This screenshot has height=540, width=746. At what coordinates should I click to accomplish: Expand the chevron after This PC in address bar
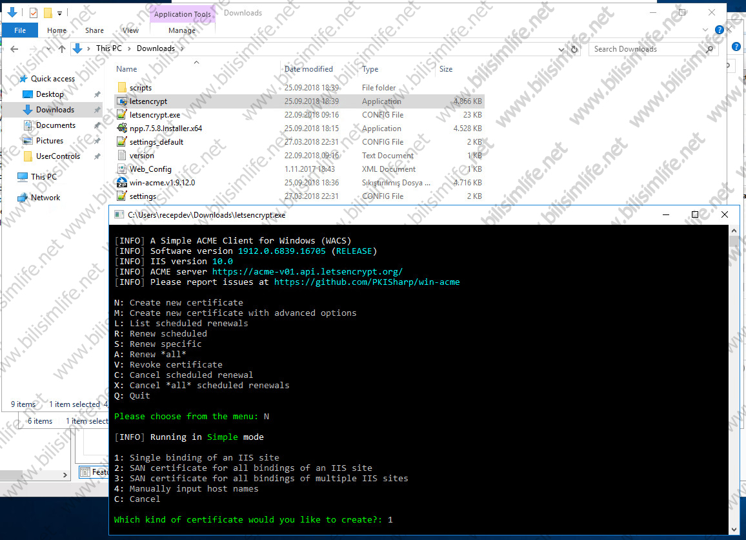(129, 48)
